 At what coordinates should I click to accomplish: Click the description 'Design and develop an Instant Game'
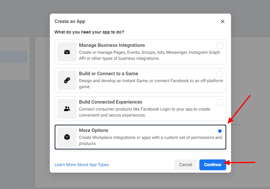[151, 84]
